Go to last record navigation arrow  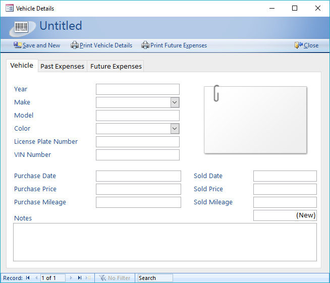tap(79, 278)
